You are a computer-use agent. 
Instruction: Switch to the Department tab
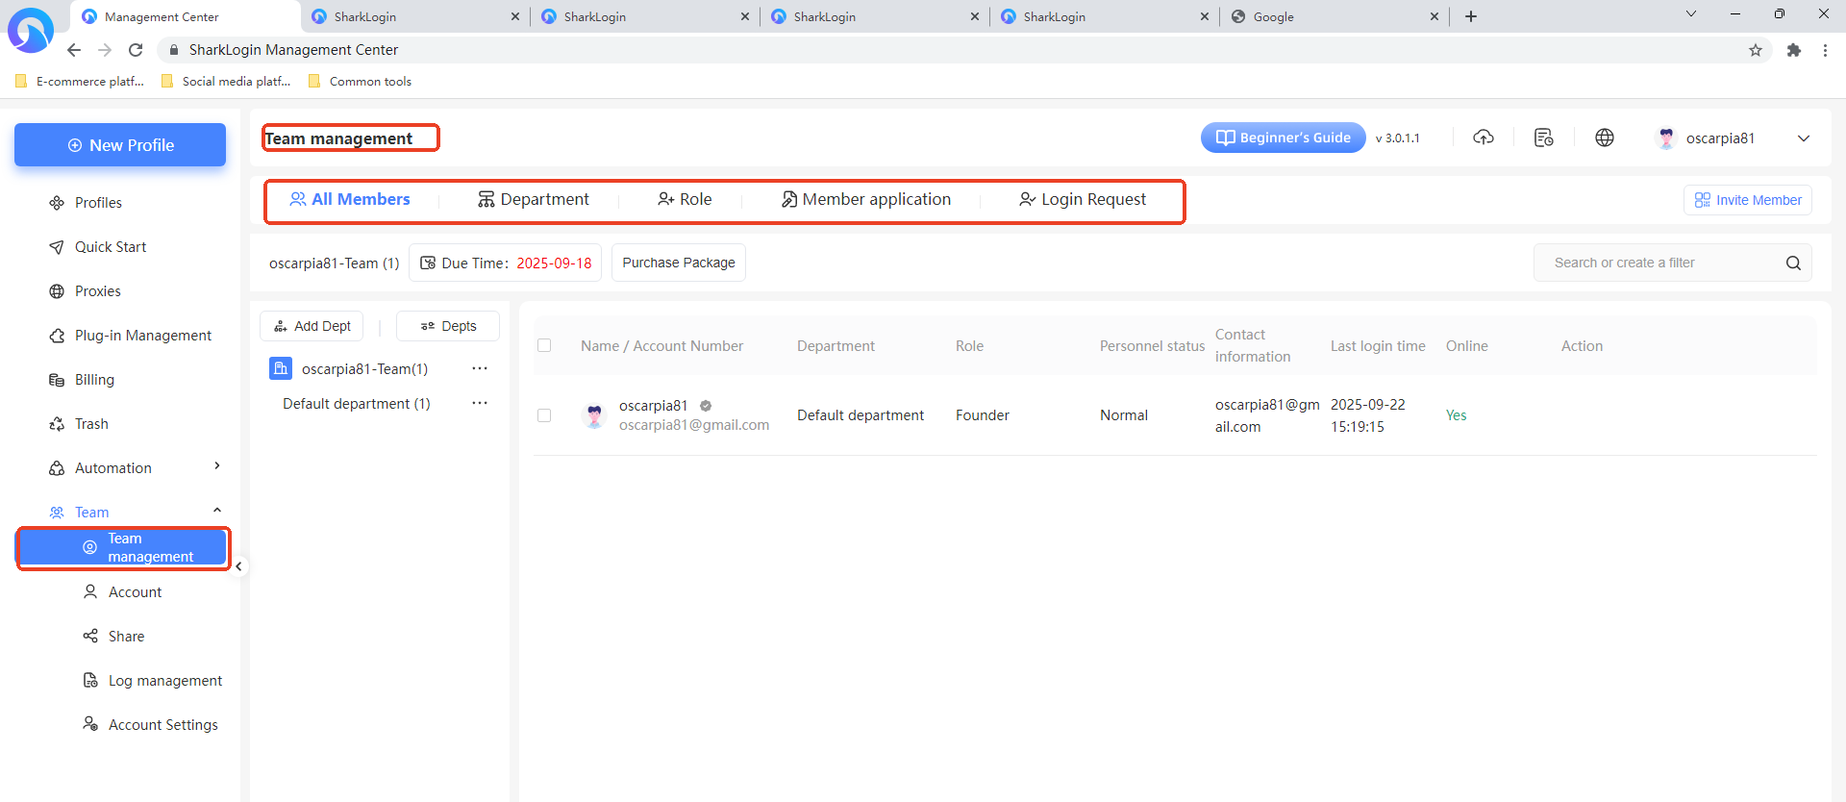pyautogui.click(x=534, y=200)
